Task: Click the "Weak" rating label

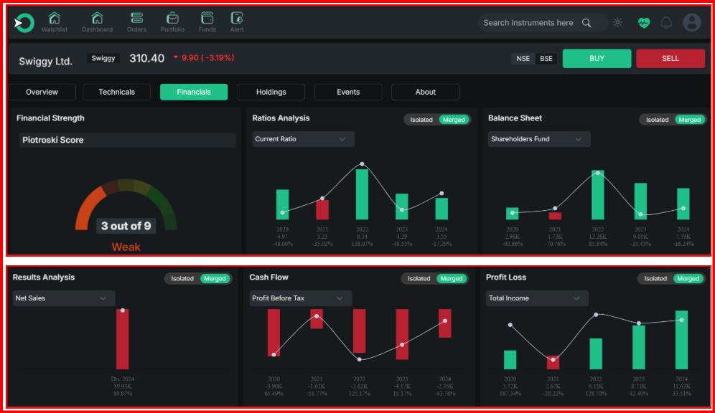Action: (x=126, y=247)
